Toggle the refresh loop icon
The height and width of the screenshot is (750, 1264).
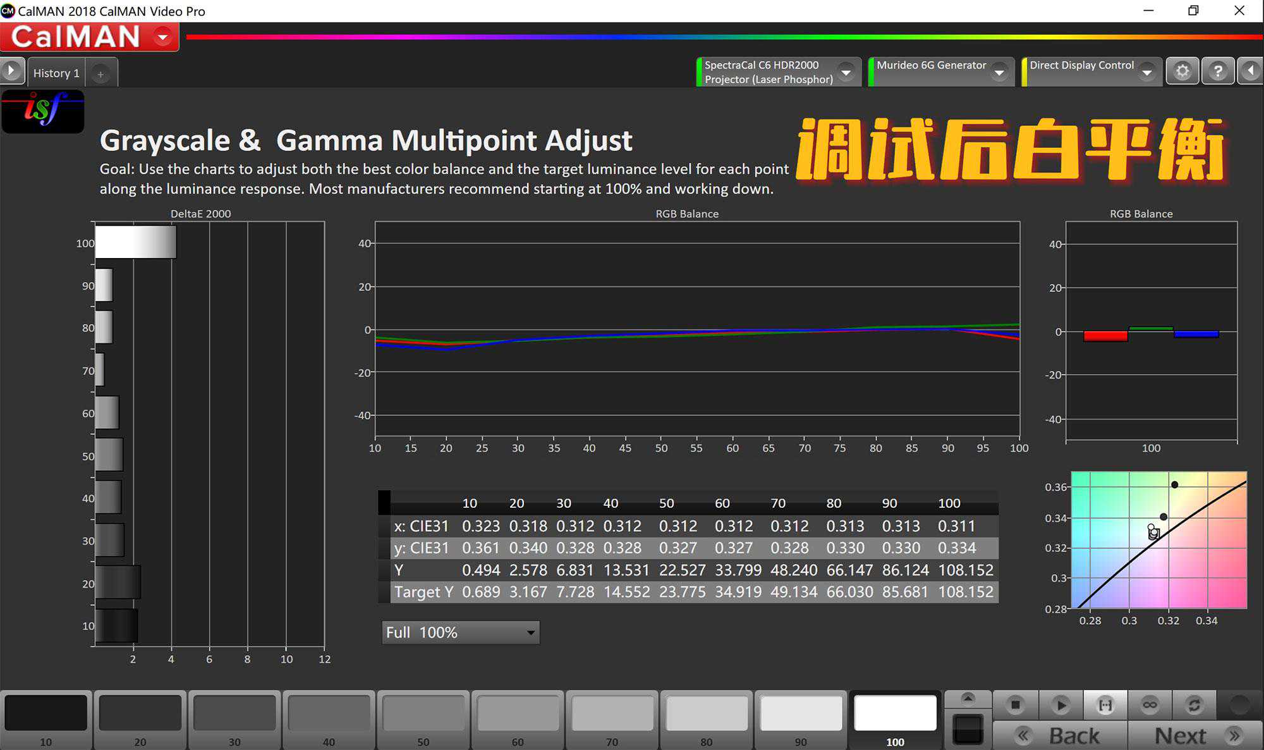(1194, 704)
